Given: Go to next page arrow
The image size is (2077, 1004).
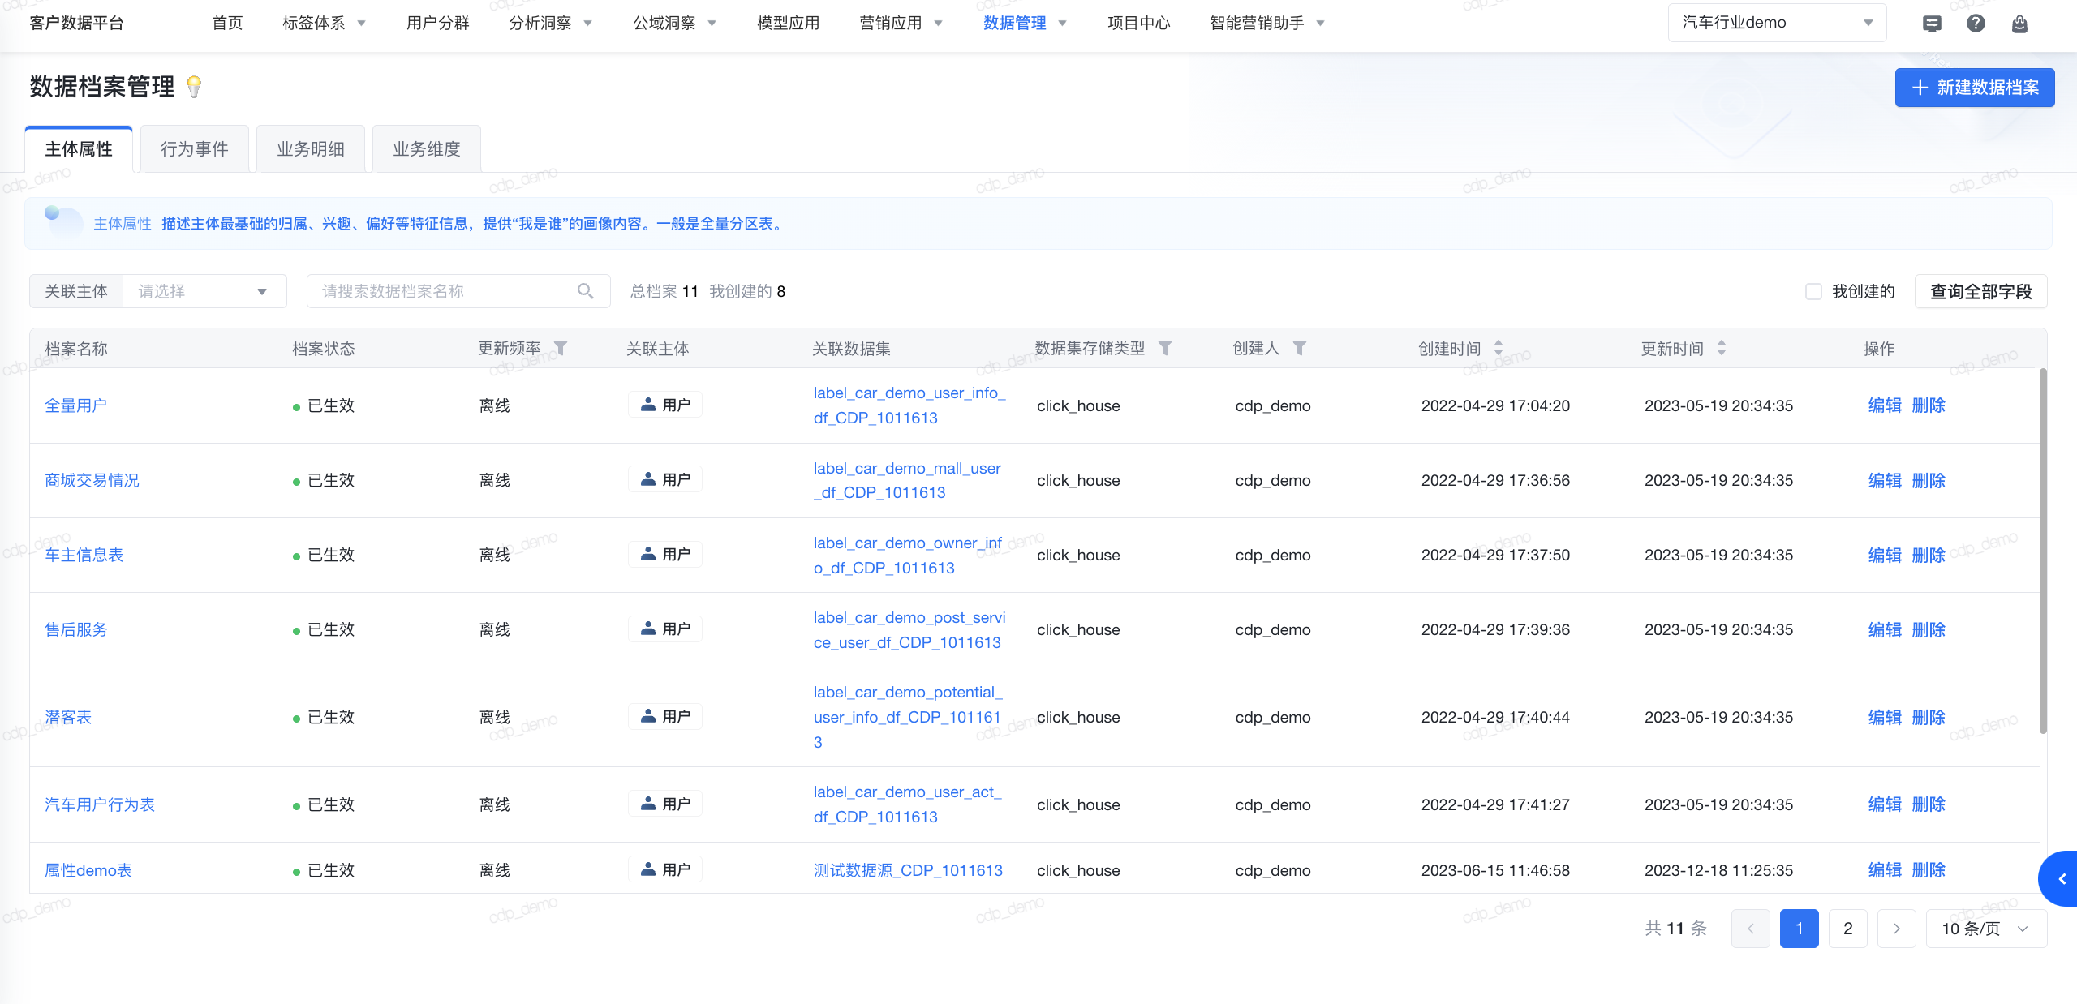Looking at the screenshot, I should pyautogui.click(x=1897, y=929).
